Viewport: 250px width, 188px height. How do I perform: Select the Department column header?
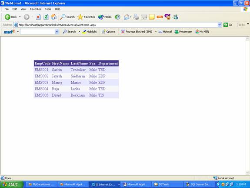click(108, 64)
